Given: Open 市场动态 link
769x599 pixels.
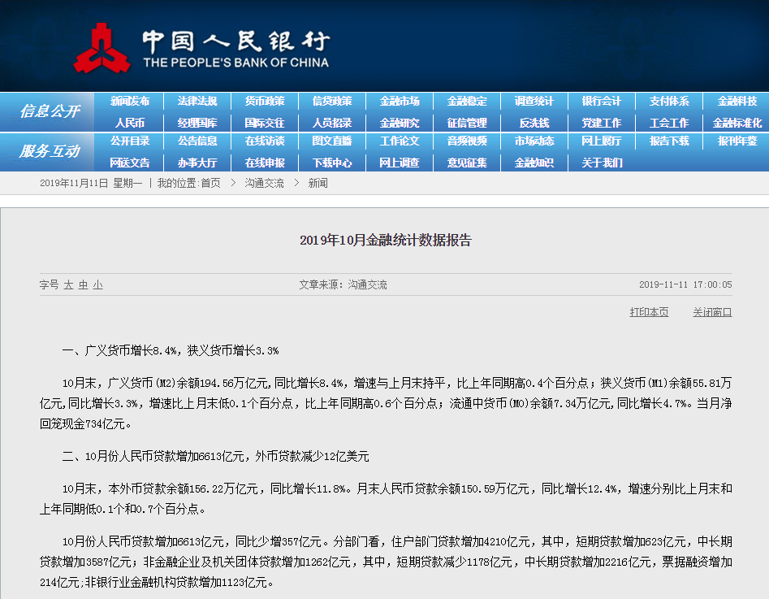Looking at the screenshot, I should [534, 141].
